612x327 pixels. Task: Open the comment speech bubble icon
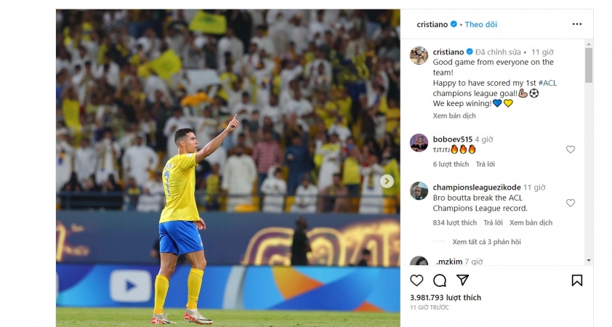click(440, 280)
